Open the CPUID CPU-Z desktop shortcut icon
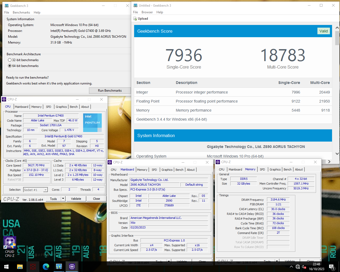This screenshot has height=272, width=340. [10, 247]
